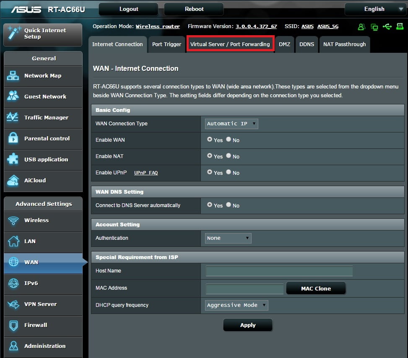Click the LAN house icon
Screen dimensions: 408x358
pos(13,241)
